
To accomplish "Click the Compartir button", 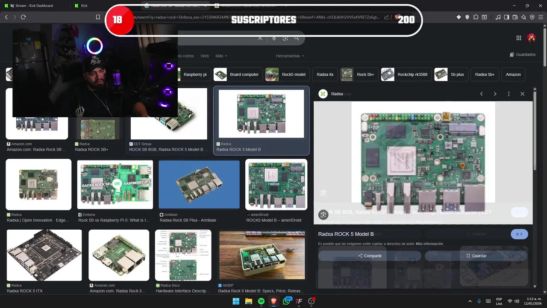I will 370,256.
